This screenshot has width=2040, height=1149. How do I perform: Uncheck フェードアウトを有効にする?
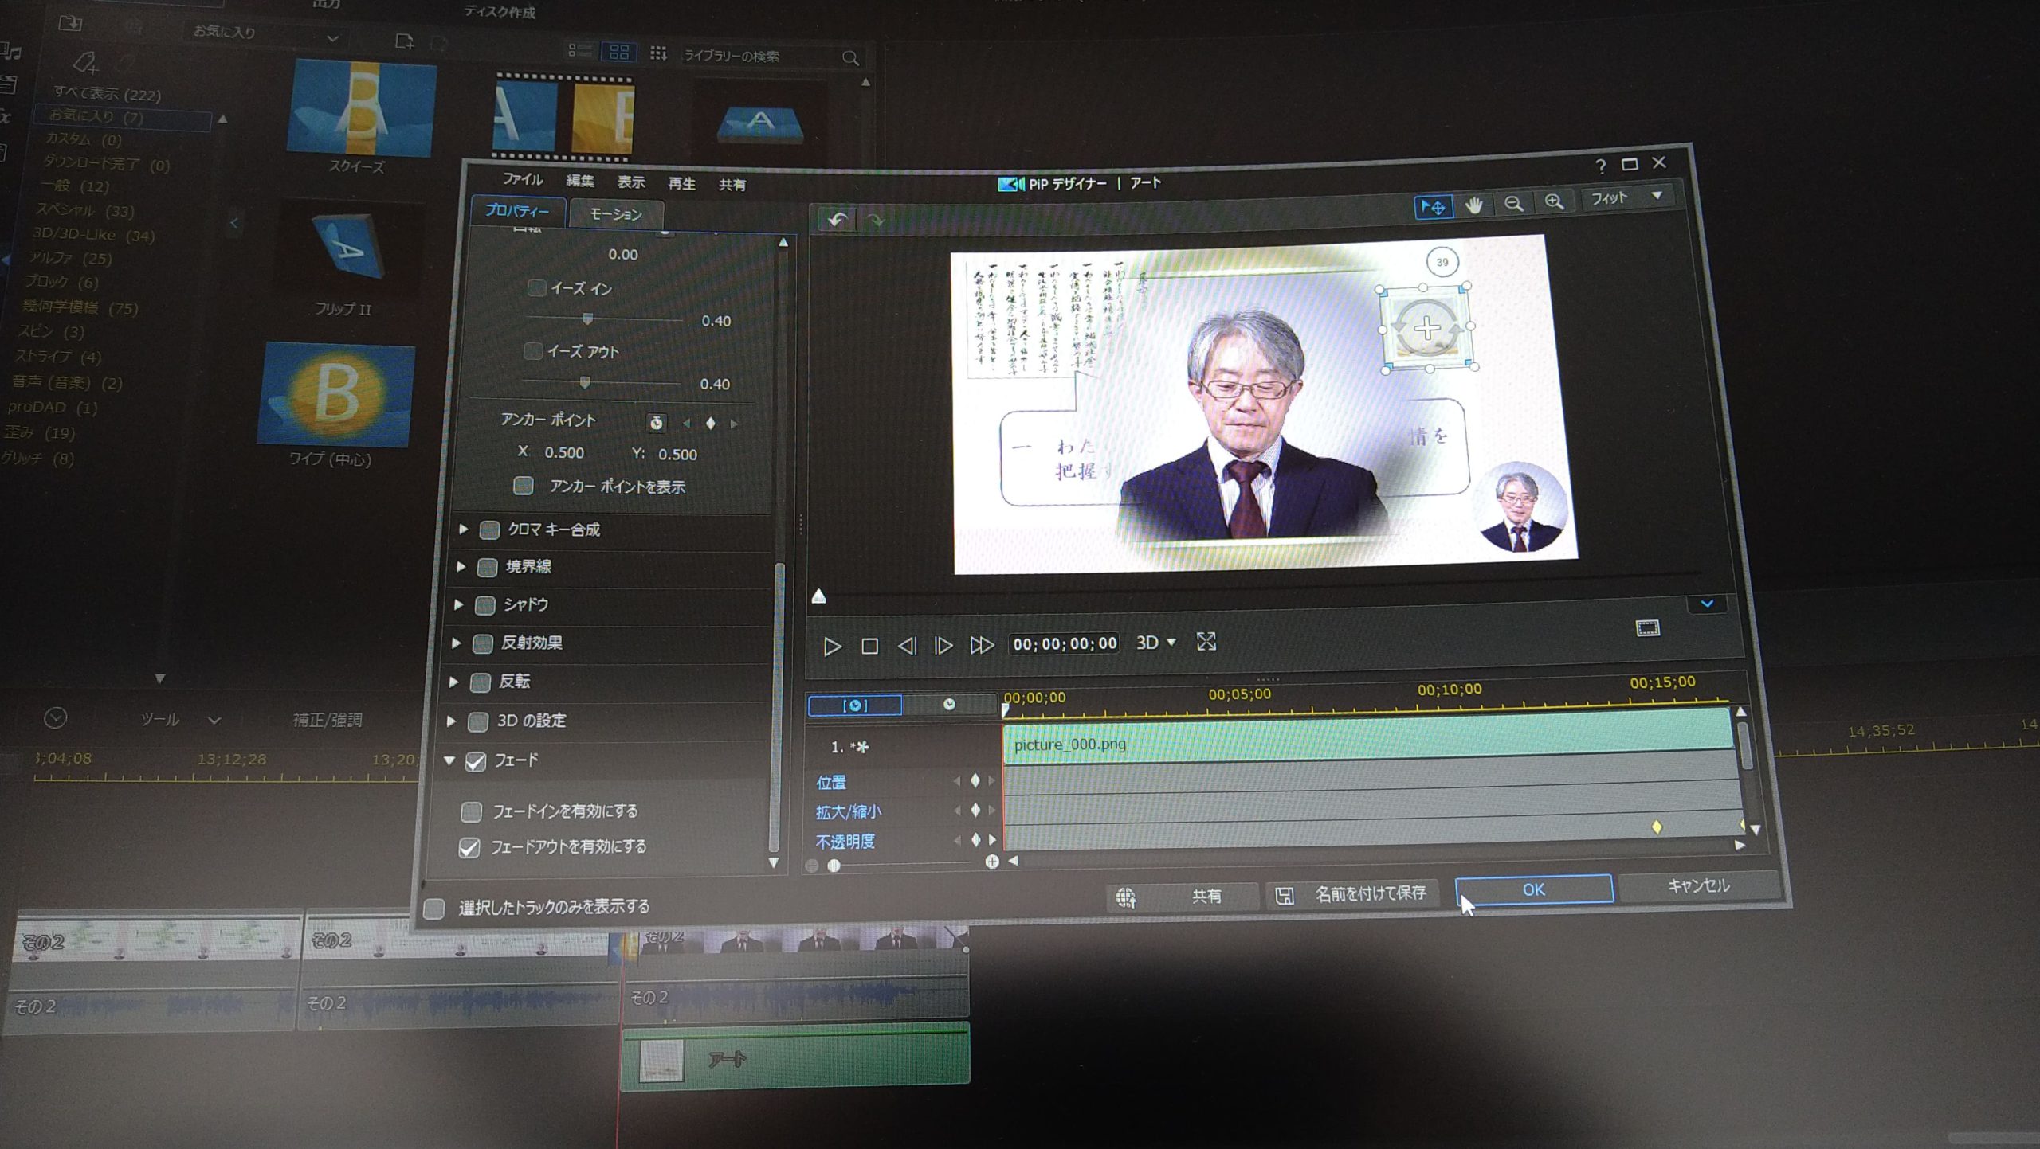pos(469,847)
